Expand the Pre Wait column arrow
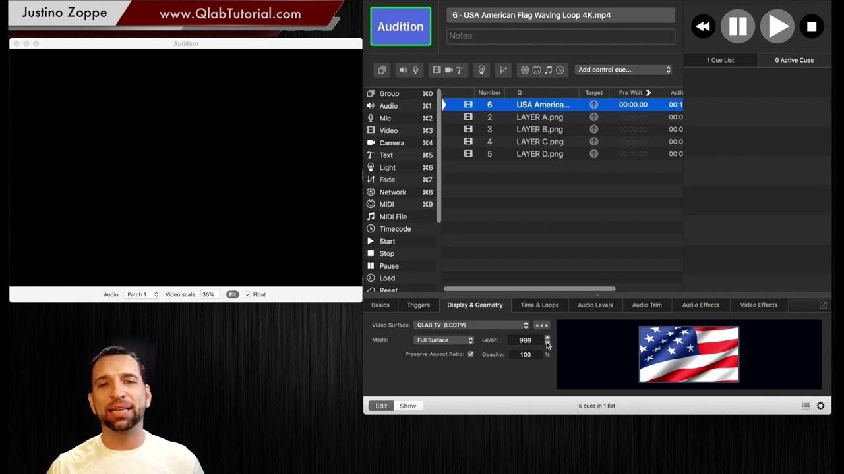The image size is (844, 474). (x=648, y=93)
